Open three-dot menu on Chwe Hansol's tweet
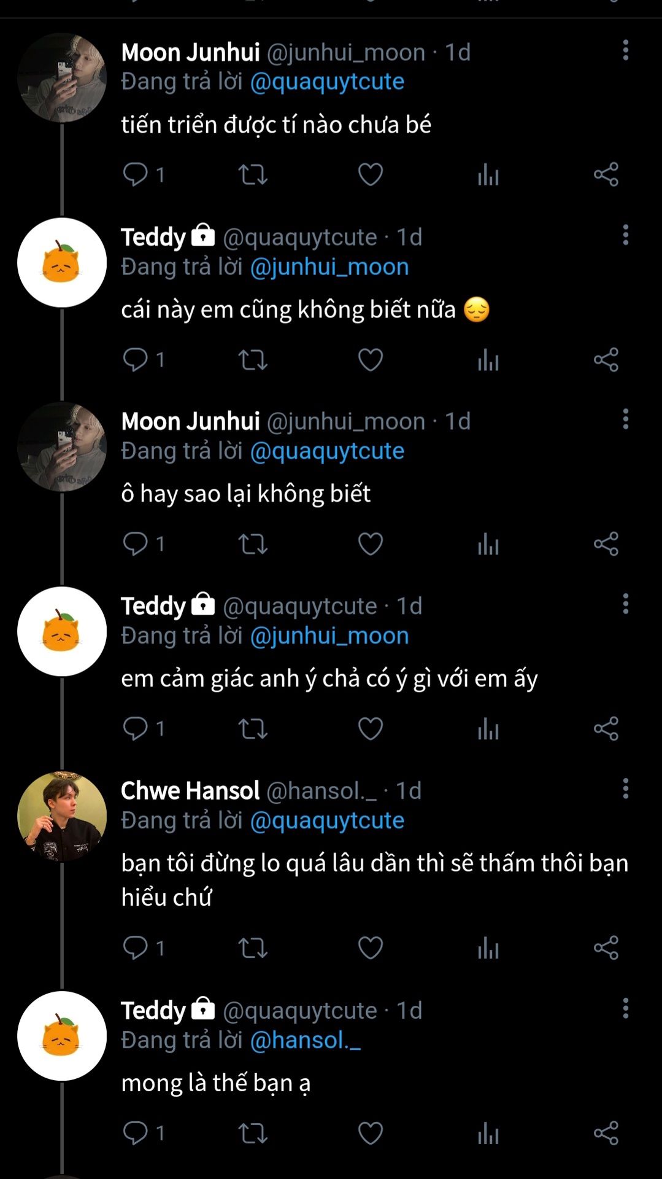 [625, 788]
